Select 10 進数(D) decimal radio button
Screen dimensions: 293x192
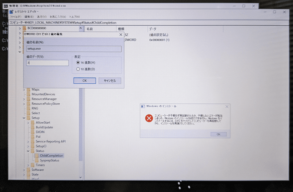click(x=78, y=69)
